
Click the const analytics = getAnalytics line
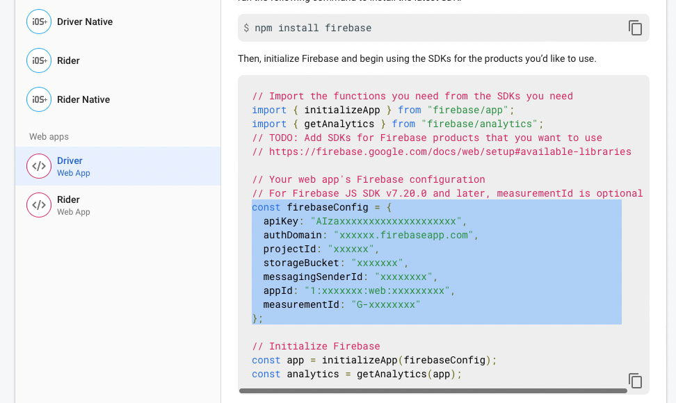[357, 374]
